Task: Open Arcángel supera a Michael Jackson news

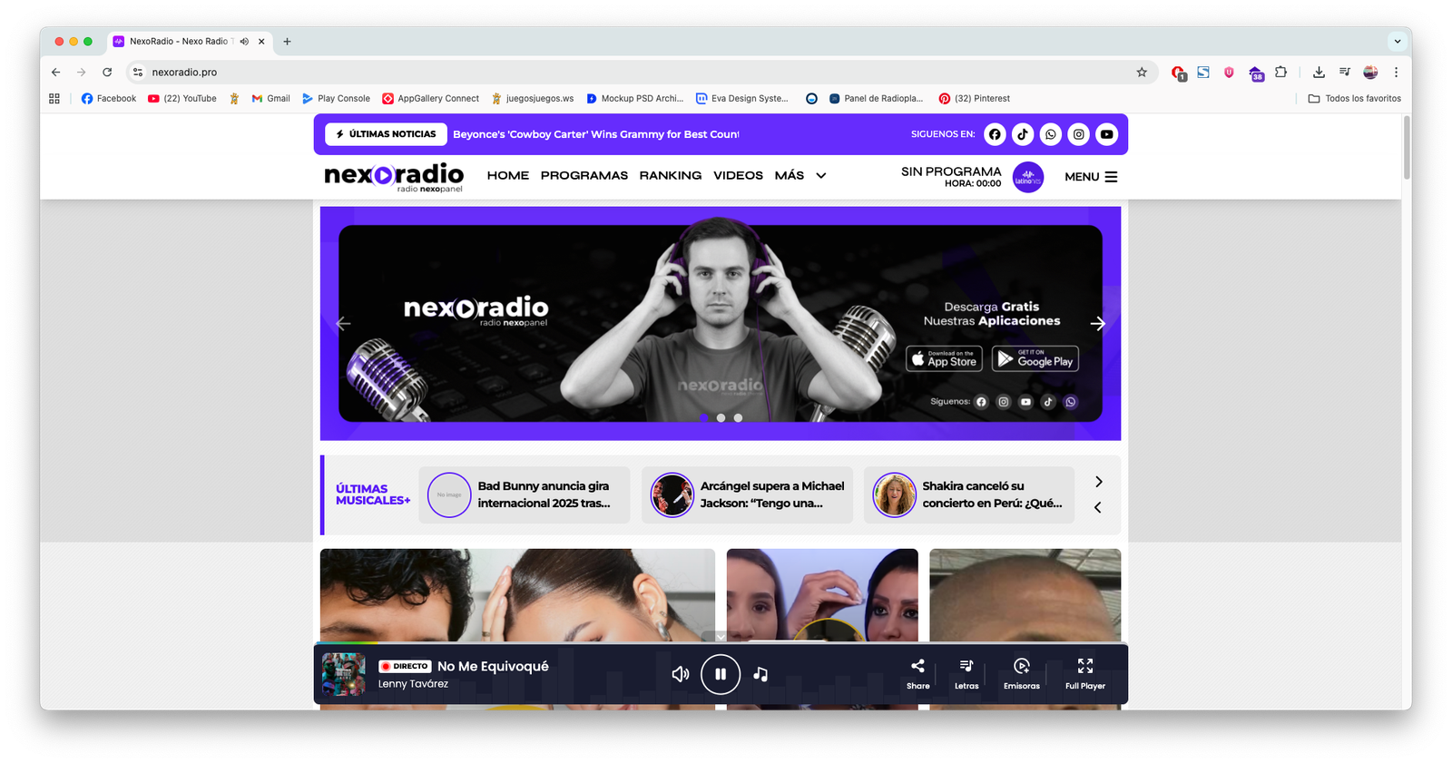Action: pyautogui.click(x=747, y=495)
